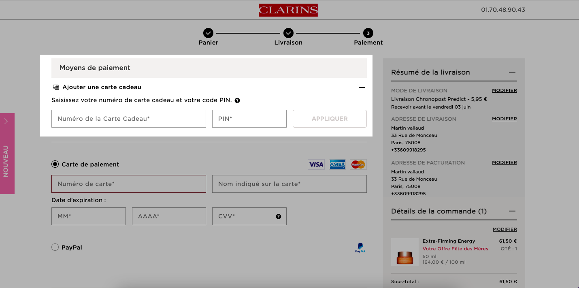Click the Sous-total label
Viewport: 579px width, 288px height.
[x=405, y=282]
